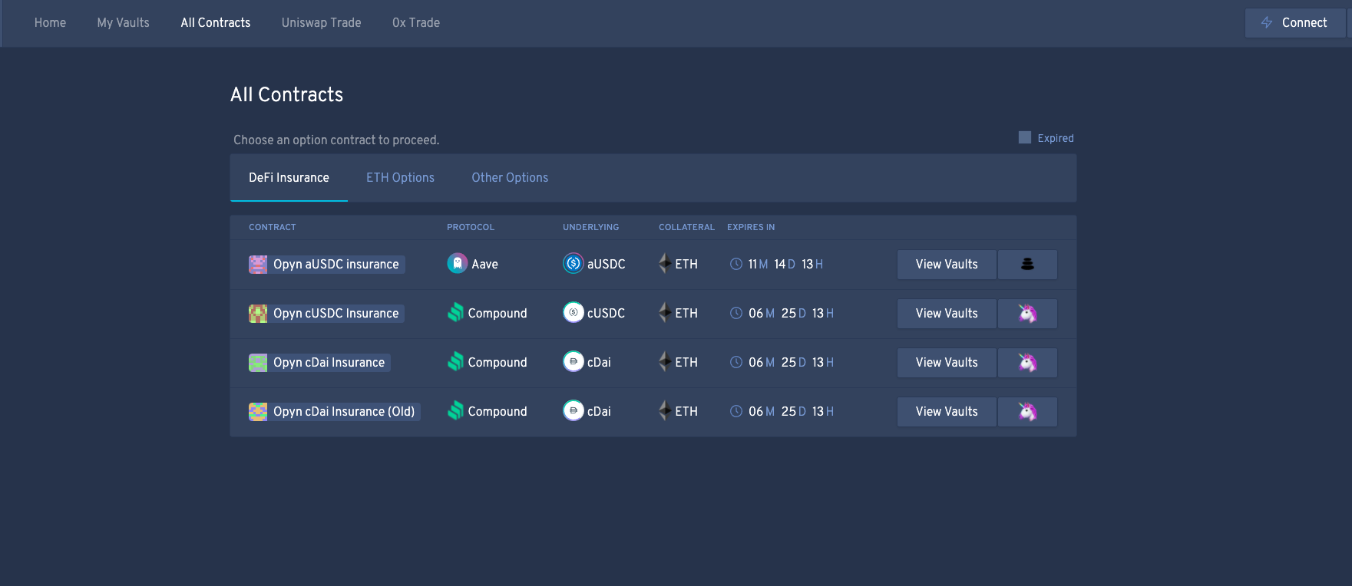Select Opyn cDai Insurance contract name
Screen dimensions: 1352x586
[x=329, y=363]
